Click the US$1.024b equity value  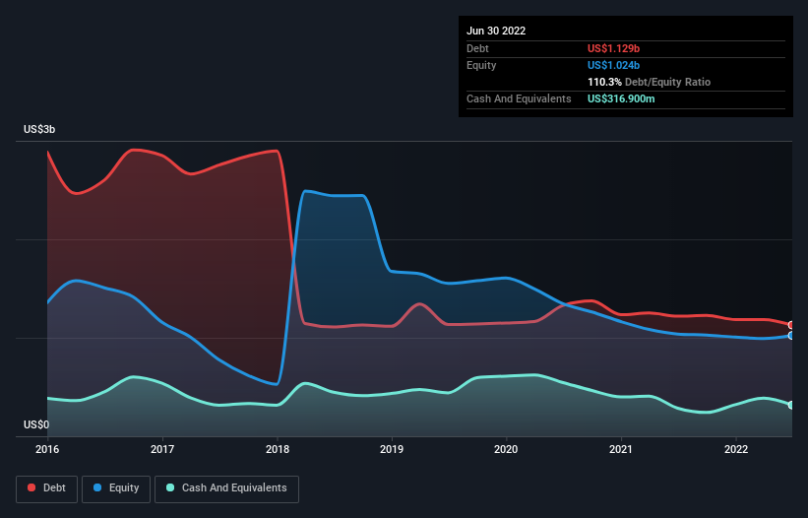point(614,65)
